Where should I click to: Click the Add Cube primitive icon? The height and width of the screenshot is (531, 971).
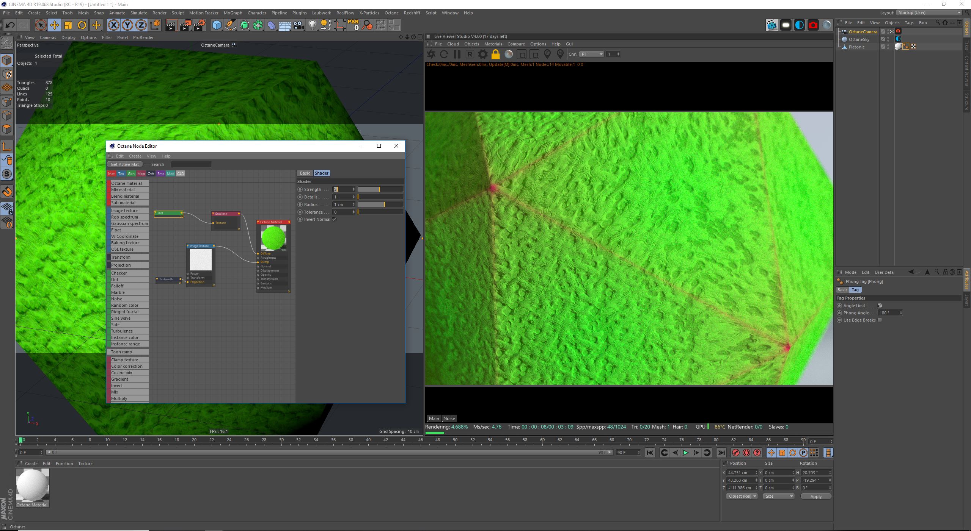coord(217,25)
